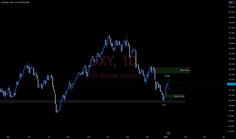Viewport: 236px width, 139px height.
Task: Click the 104.000 price axis label
Action: 232,64
